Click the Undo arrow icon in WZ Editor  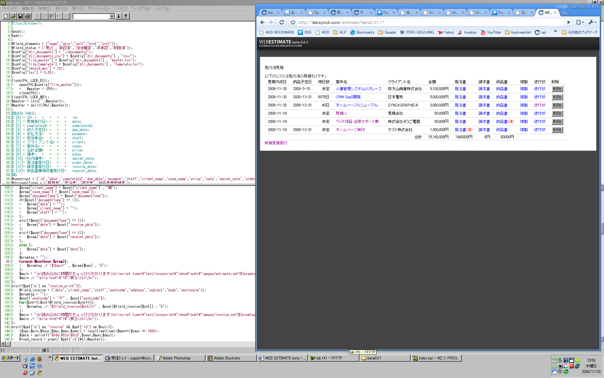click(x=59, y=16)
